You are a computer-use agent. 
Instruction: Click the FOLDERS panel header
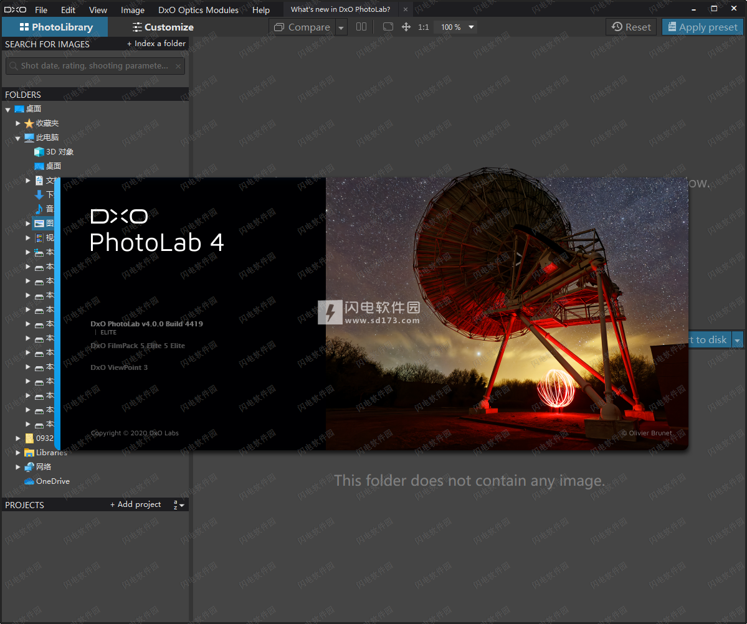tap(95, 94)
